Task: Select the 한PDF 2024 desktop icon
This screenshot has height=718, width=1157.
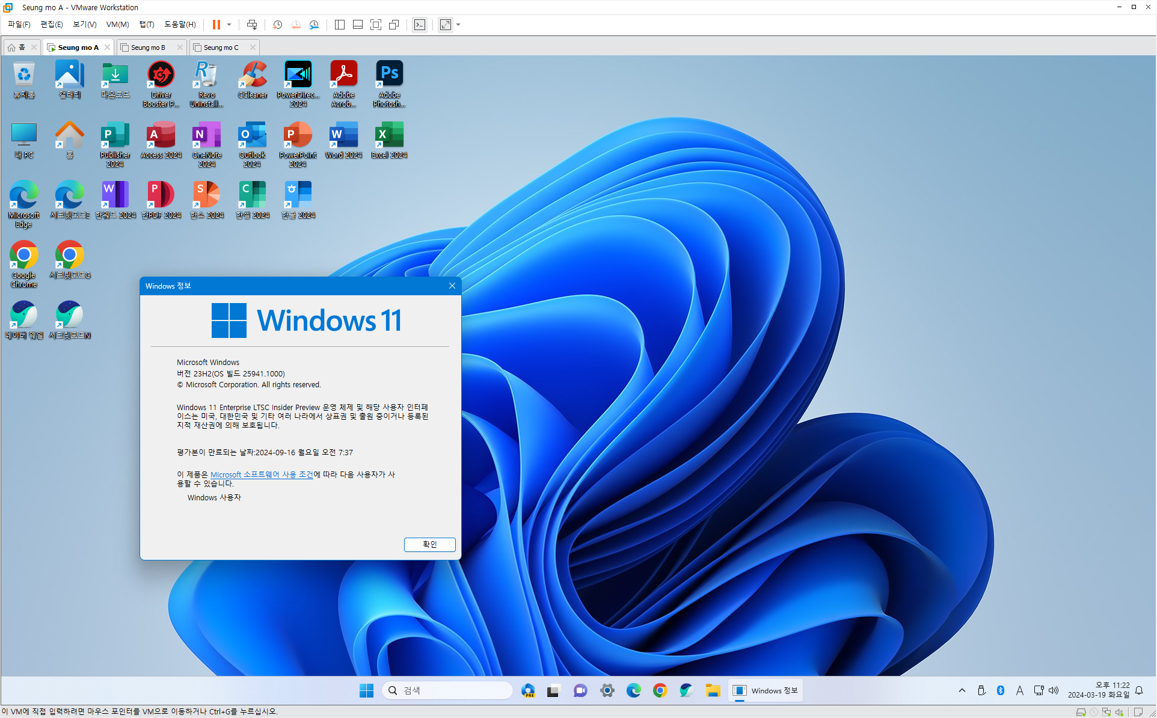Action: point(161,200)
